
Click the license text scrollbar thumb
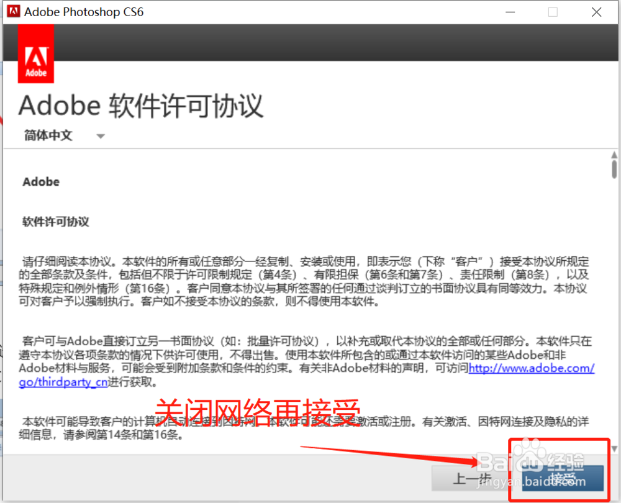[x=614, y=170]
